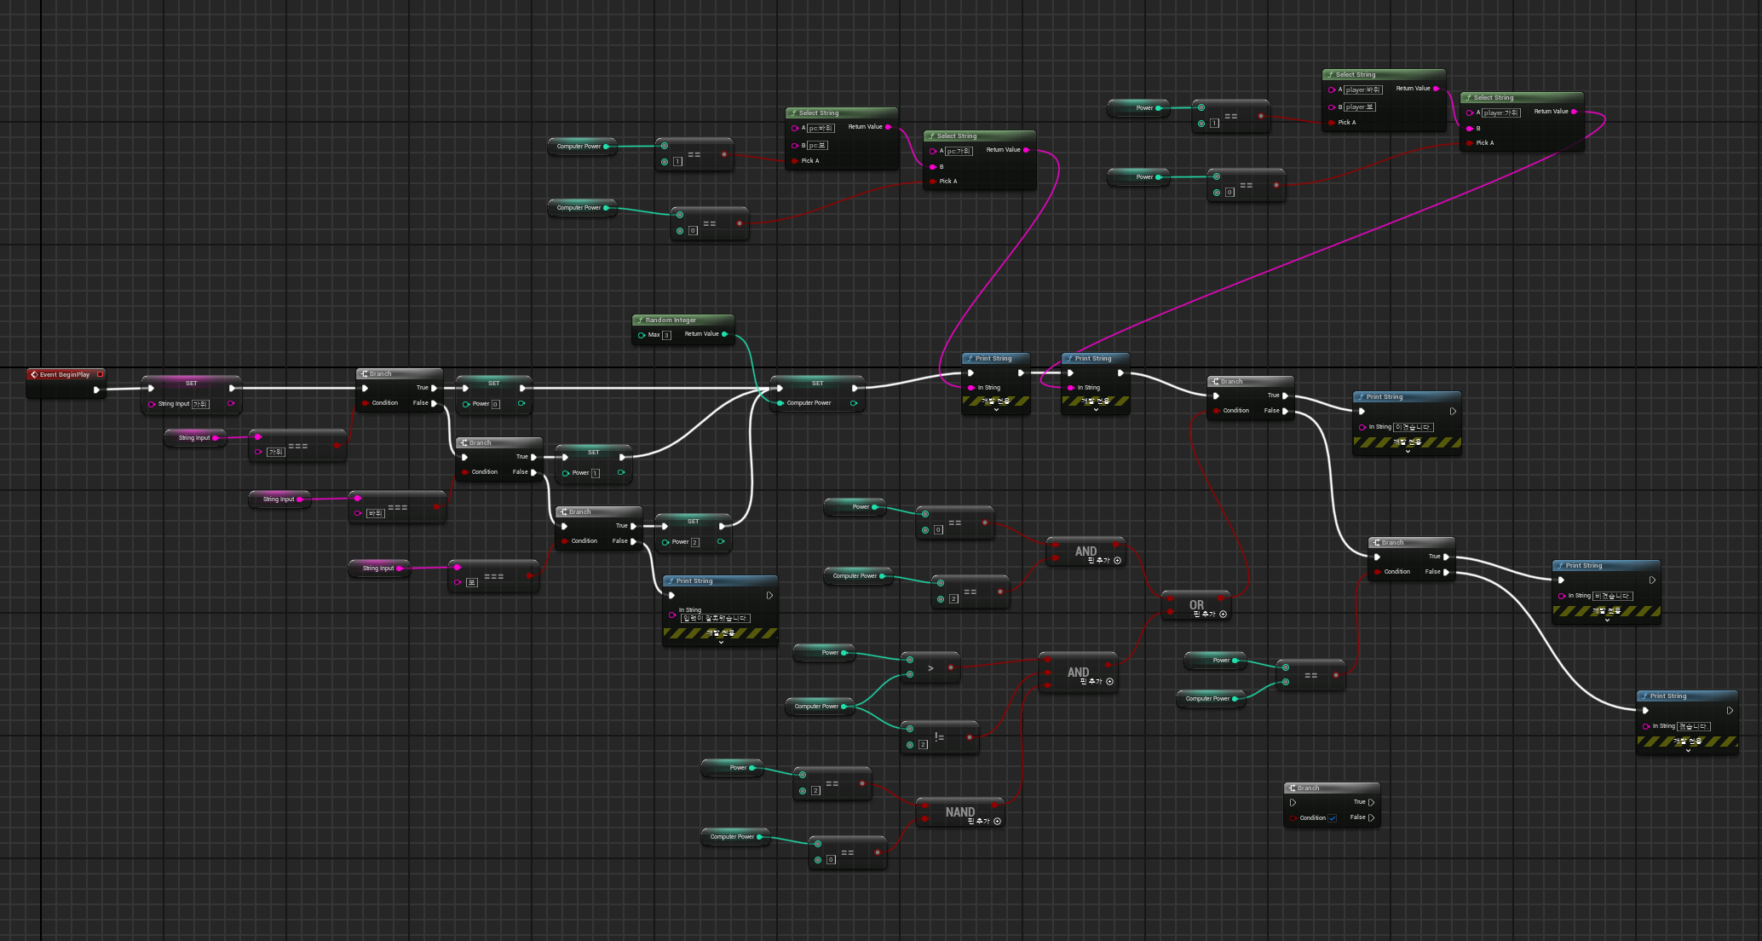Click the Return Value pin of Random Integer

point(724,334)
